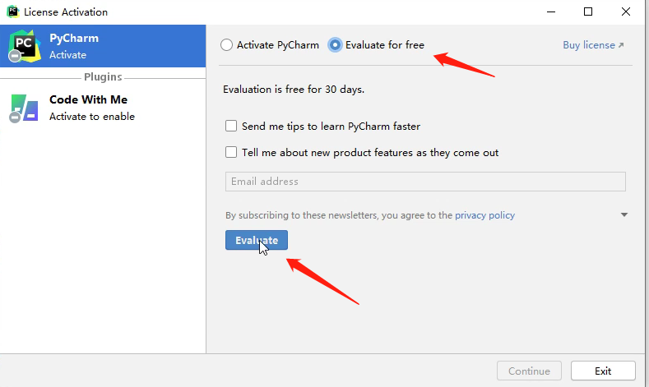Minimize the License Activation window
The width and height of the screenshot is (649, 387).
[x=551, y=12]
